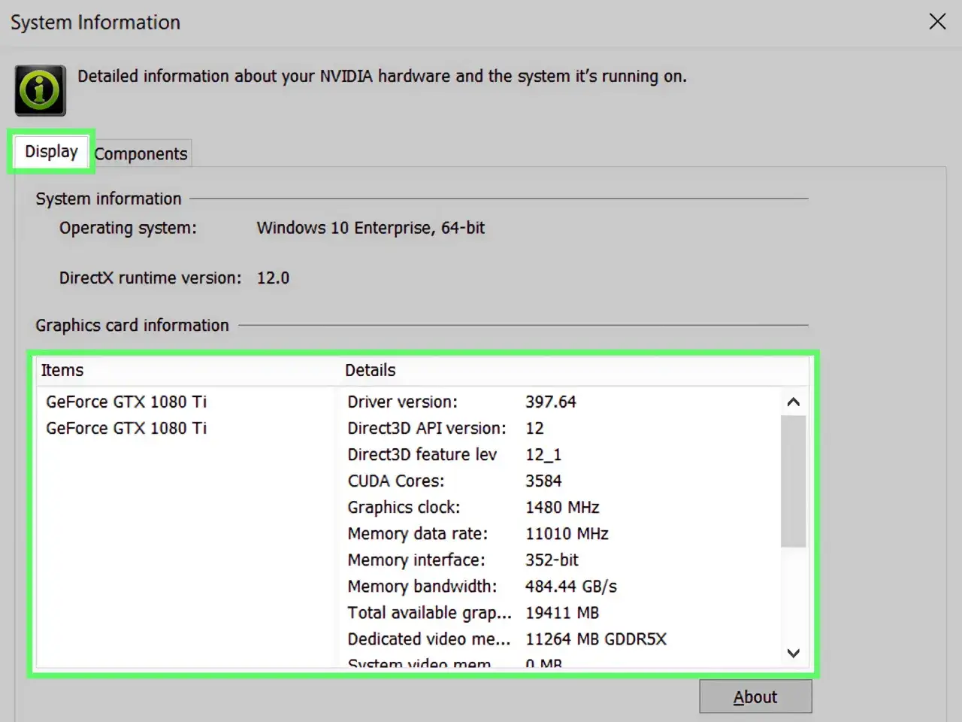Screen dimensions: 962x722
Task: Click the DirectX runtime version label
Action: [x=150, y=278]
